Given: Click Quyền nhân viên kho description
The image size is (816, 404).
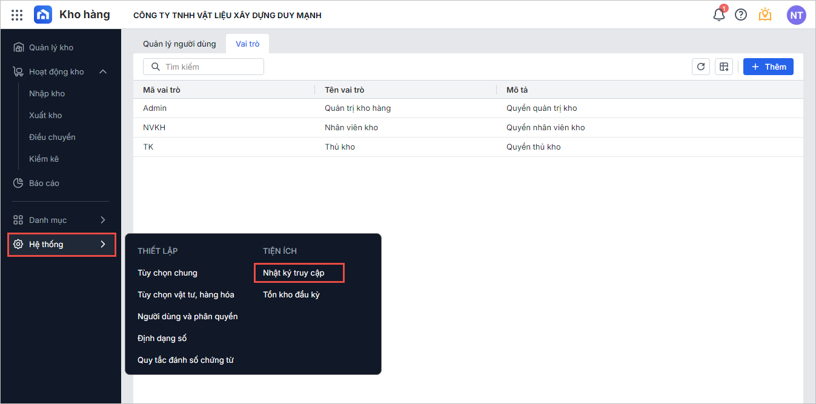Looking at the screenshot, I should click(546, 127).
